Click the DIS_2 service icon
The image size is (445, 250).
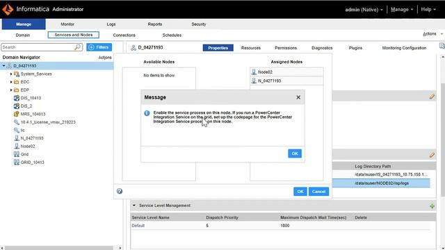17,106
